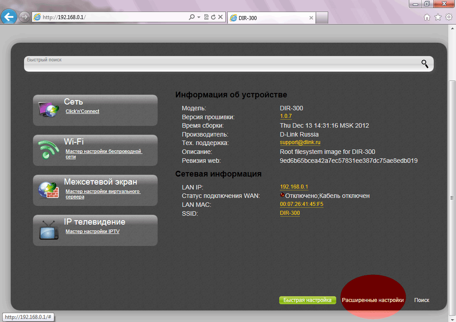Click LAN MAC 00:07:26:41:45:F5 link
This screenshot has height=322, width=456.
tap(301, 204)
